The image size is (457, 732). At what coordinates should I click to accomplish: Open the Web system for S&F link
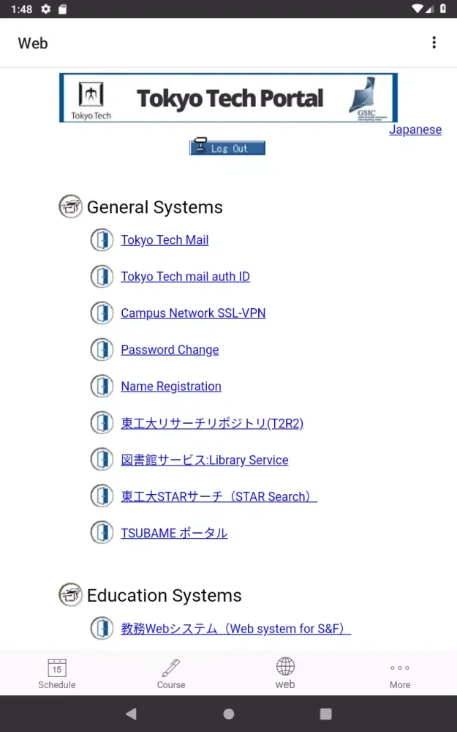coord(235,629)
